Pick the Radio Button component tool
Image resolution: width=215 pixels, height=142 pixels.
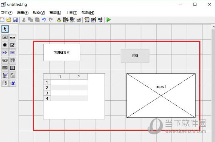click(5, 45)
